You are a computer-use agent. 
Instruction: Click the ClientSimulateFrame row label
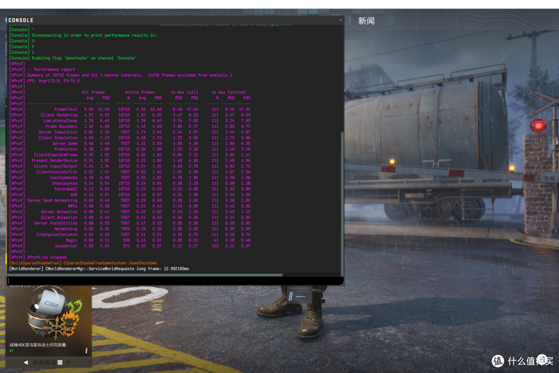click(x=55, y=155)
